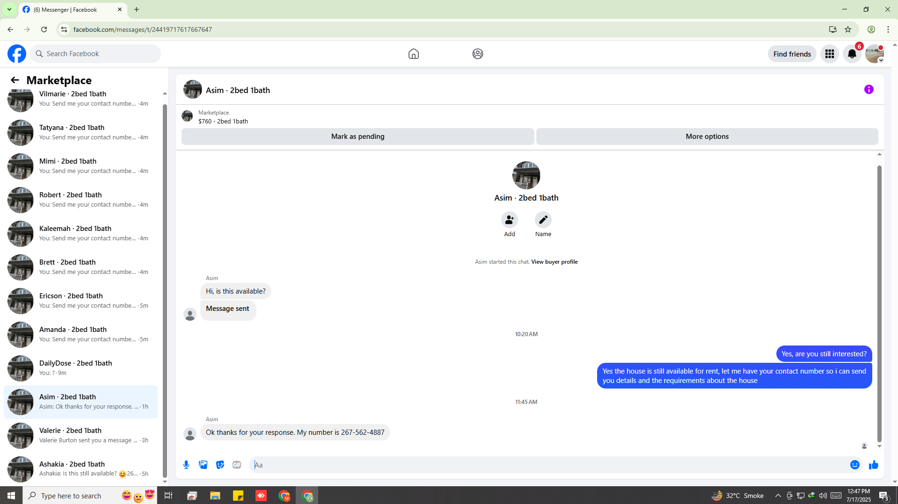898x504 pixels.
Task: Open the emoji picker icon
Action: coord(855,465)
